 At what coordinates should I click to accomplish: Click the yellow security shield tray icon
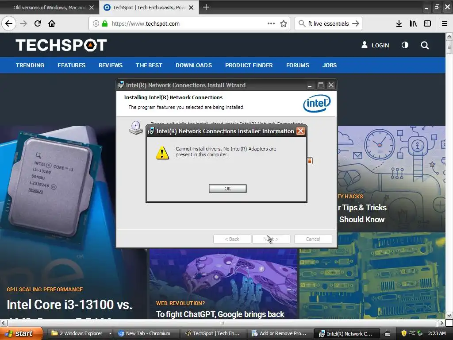tap(404, 333)
